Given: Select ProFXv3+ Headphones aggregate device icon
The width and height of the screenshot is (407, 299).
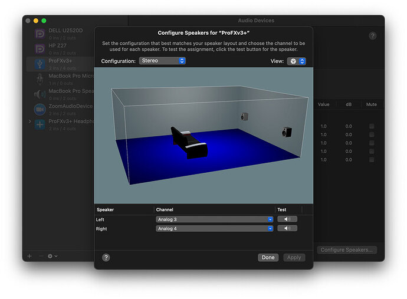Looking at the screenshot, I should pyautogui.click(x=40, y=124).
